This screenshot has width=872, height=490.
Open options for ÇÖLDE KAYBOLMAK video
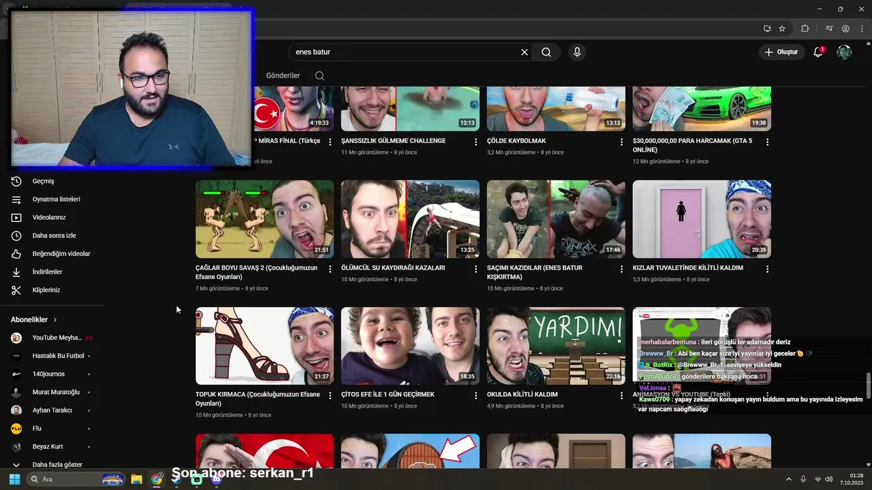point(621,142)
